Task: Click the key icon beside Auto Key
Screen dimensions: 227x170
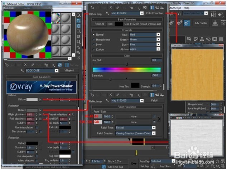Action: coord(133,164)
